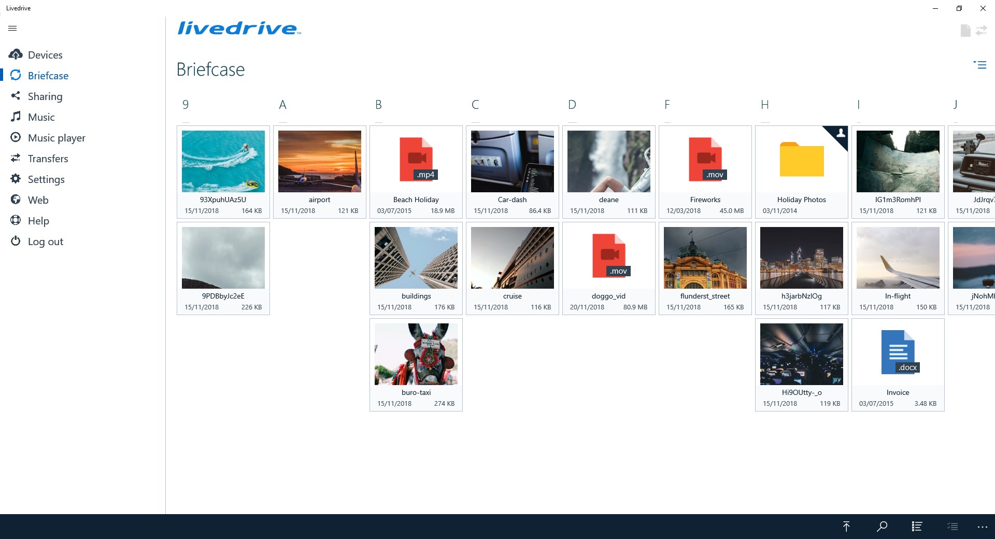Open the 93XpuhUAz5U image
This screenshot has width=995, height=539.
[x=223, y=172]
